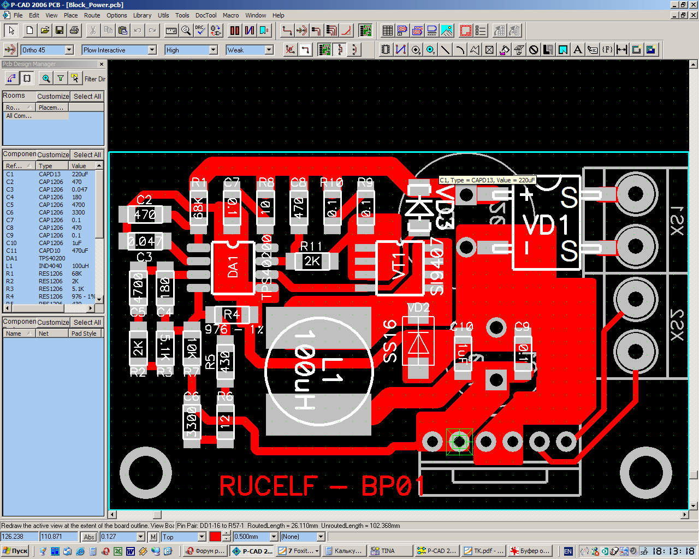Image resolution: width=699 pixels, height=559 pixels.
Task: Open the Пуск start button
Action: [x=15, y=551]
